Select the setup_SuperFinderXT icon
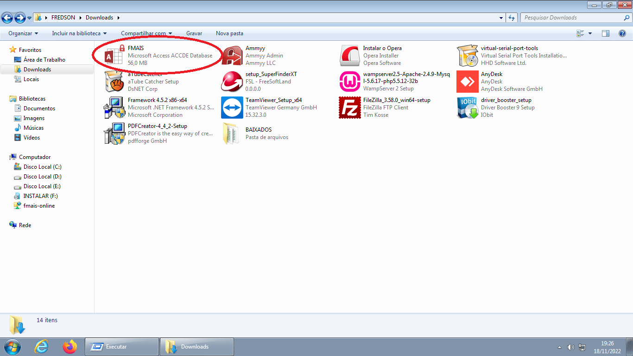Screen dimensions: 633x356 coord(232,82)
